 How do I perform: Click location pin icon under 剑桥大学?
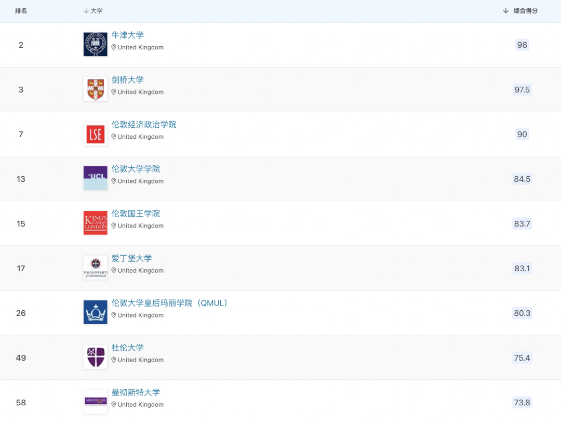(114, 92)
